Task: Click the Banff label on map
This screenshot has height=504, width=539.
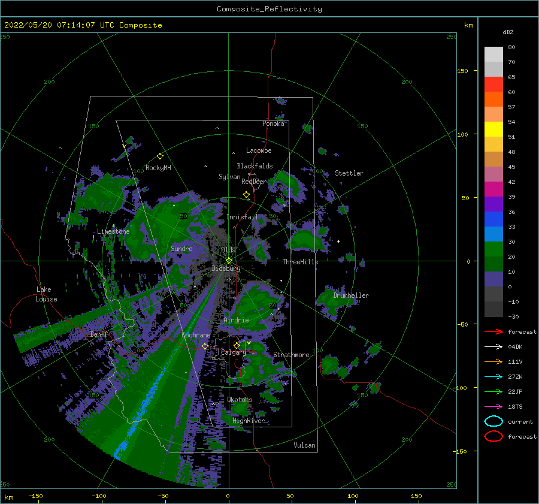Action: (99, 334)
